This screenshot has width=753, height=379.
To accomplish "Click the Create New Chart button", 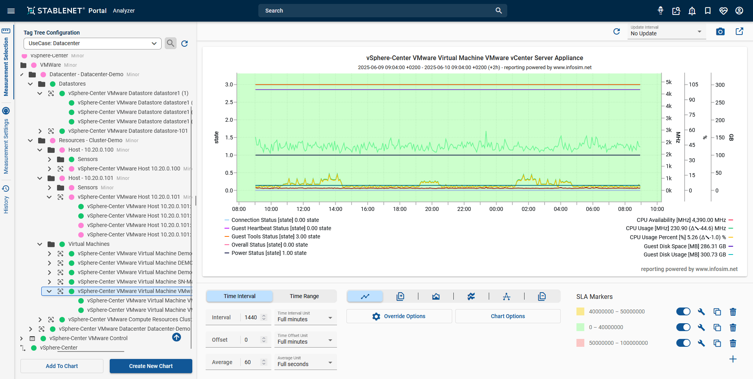I will coord(151,366).
